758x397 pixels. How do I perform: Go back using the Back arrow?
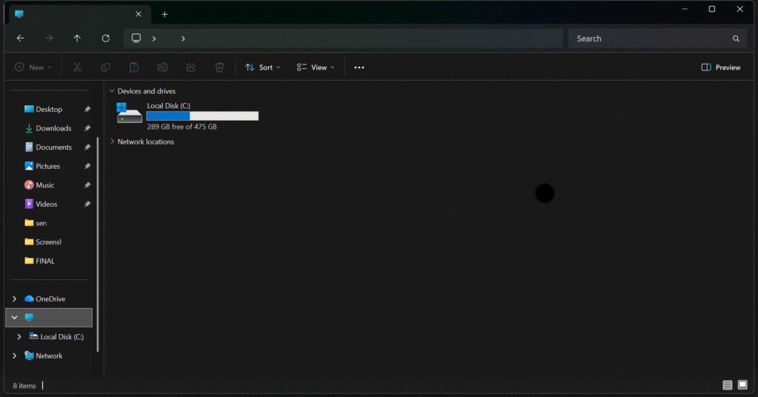click(20, 39)
